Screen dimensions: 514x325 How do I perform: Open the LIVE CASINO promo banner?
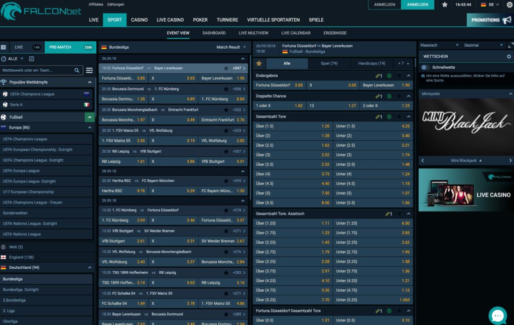point(466,190)
